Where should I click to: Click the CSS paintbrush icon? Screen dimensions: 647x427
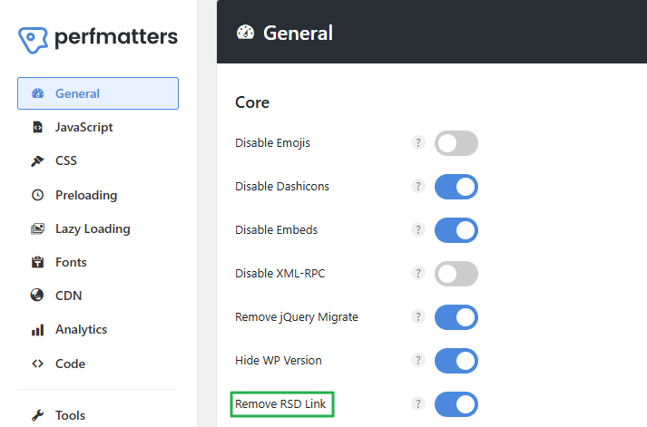click(x=37, y=160)
